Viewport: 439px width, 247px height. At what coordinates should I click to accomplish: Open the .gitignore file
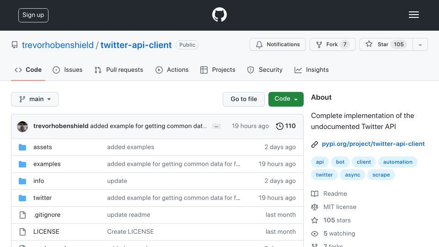tap(47, 215)
